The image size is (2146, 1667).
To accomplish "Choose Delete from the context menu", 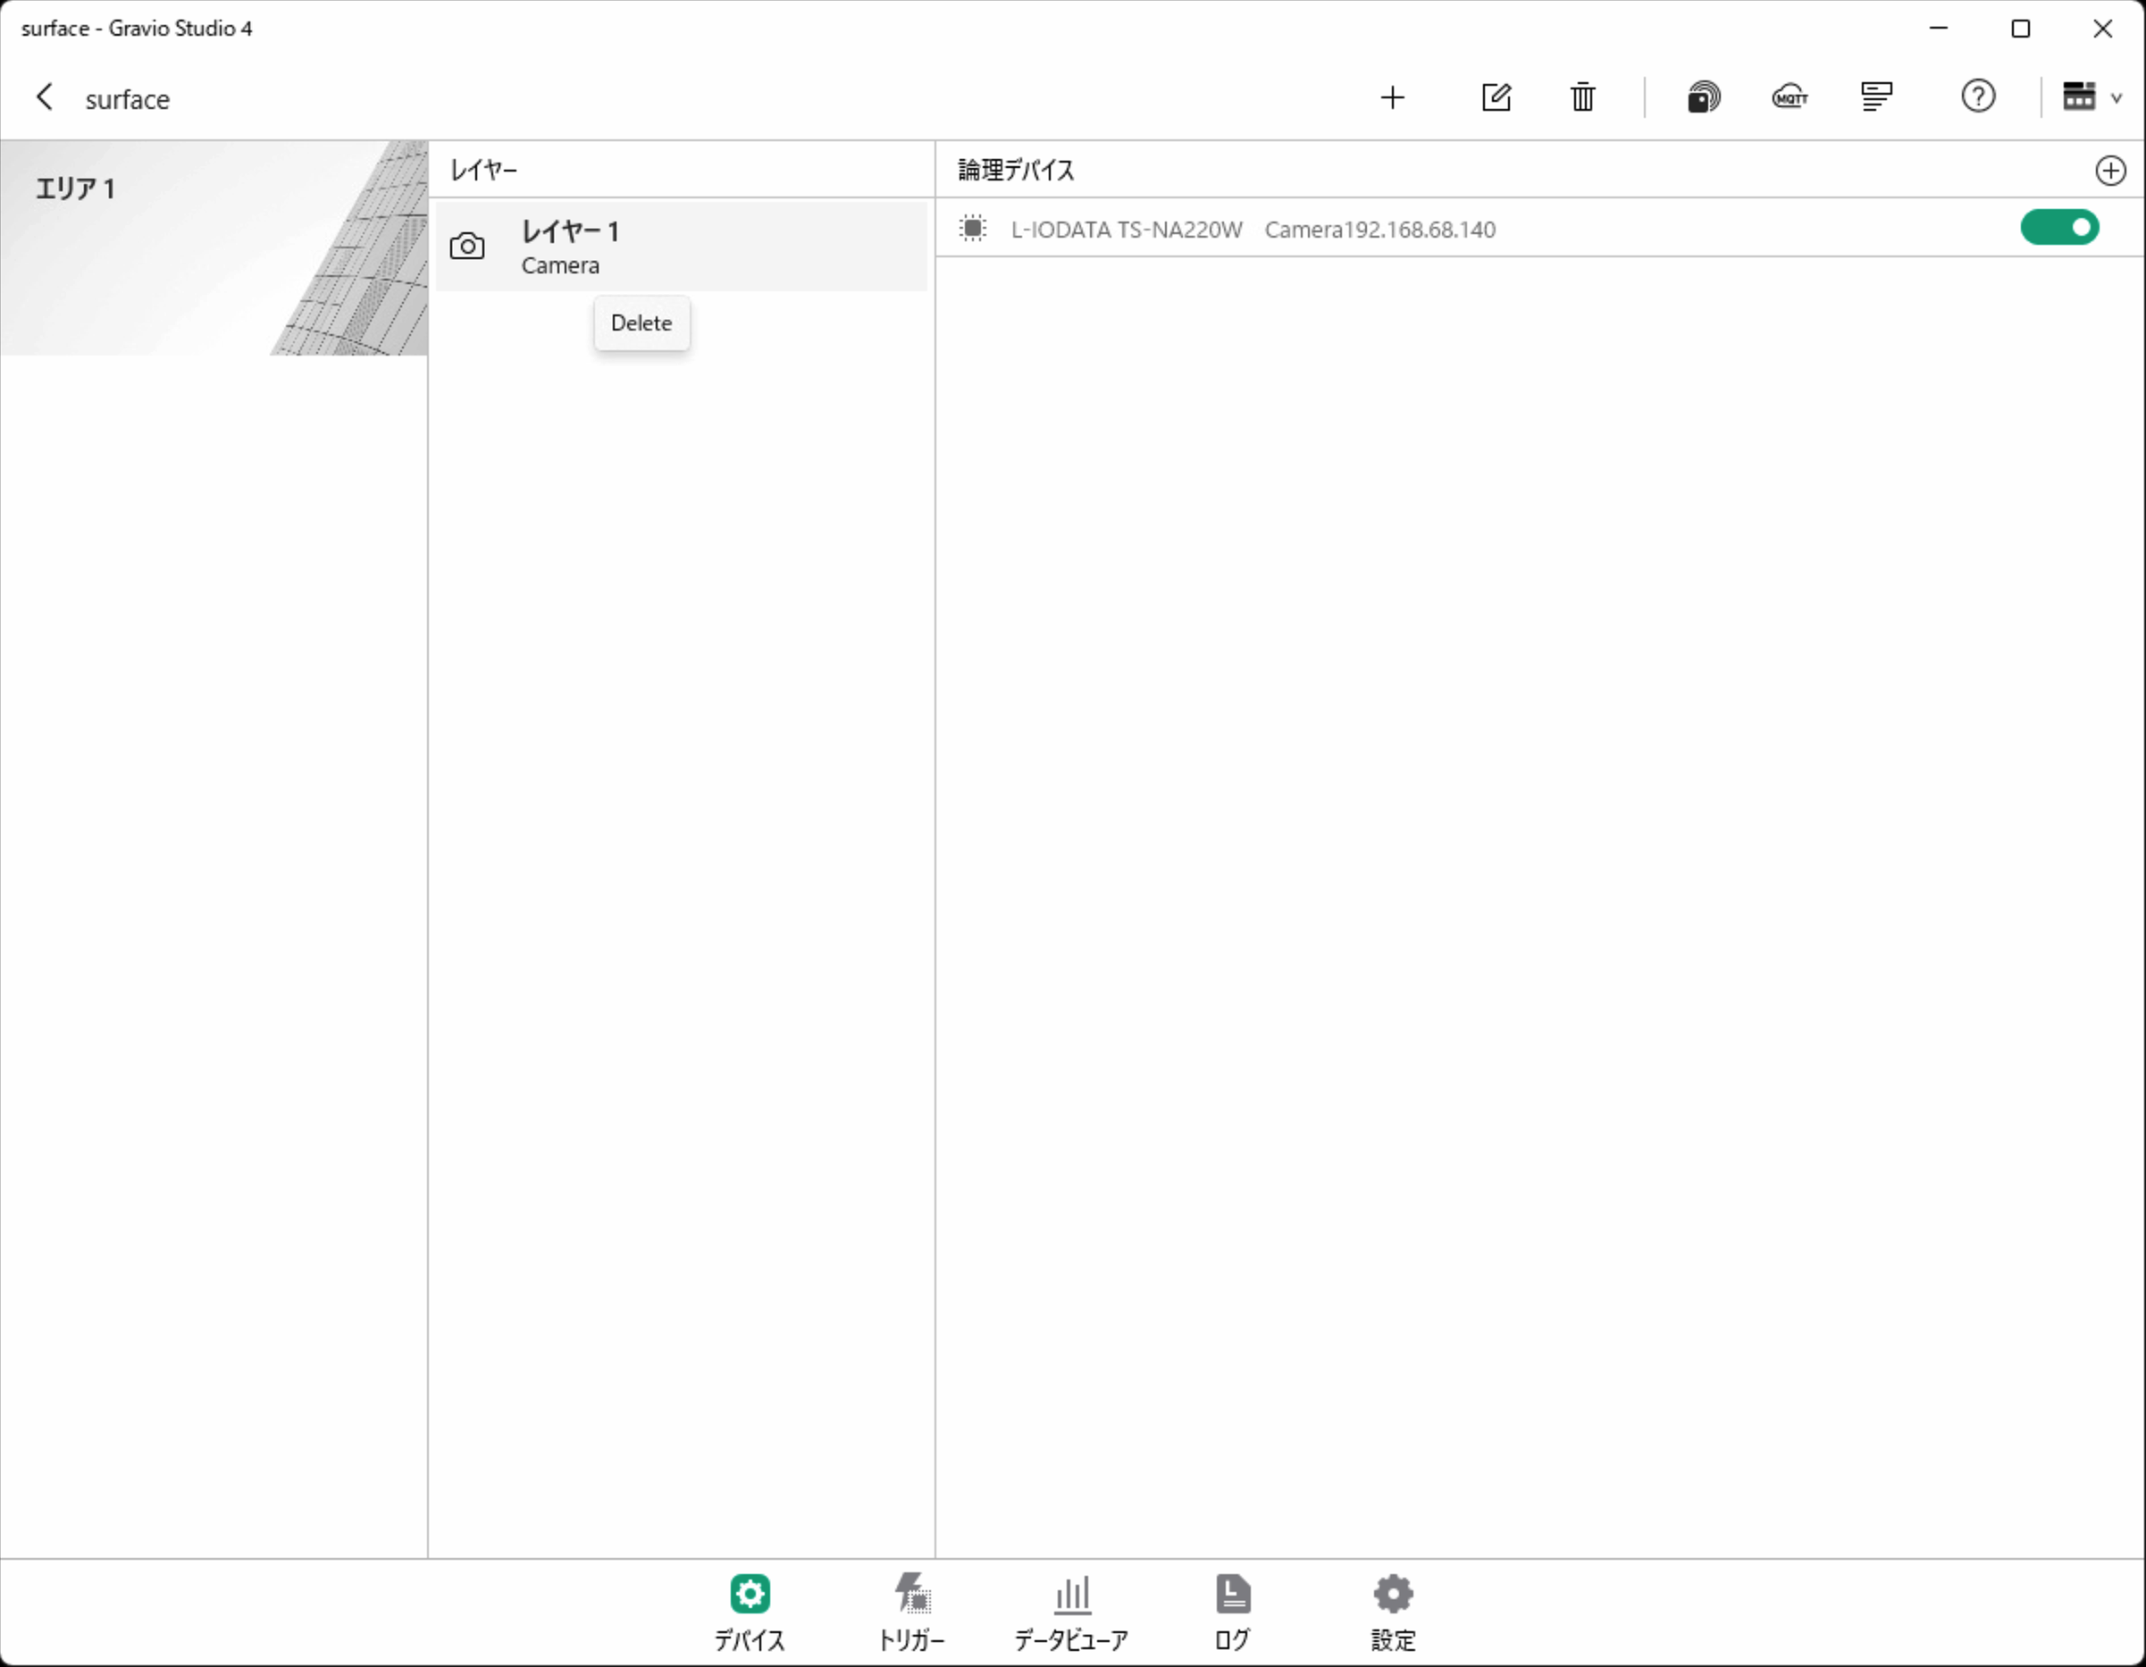I will (641, 323).
